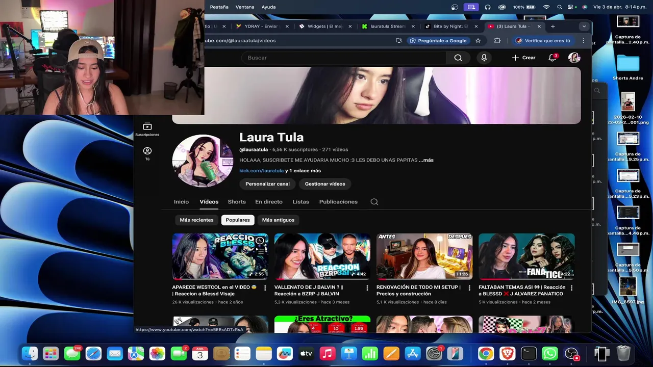Select the Populares filter chip

[x=238, y=220]
